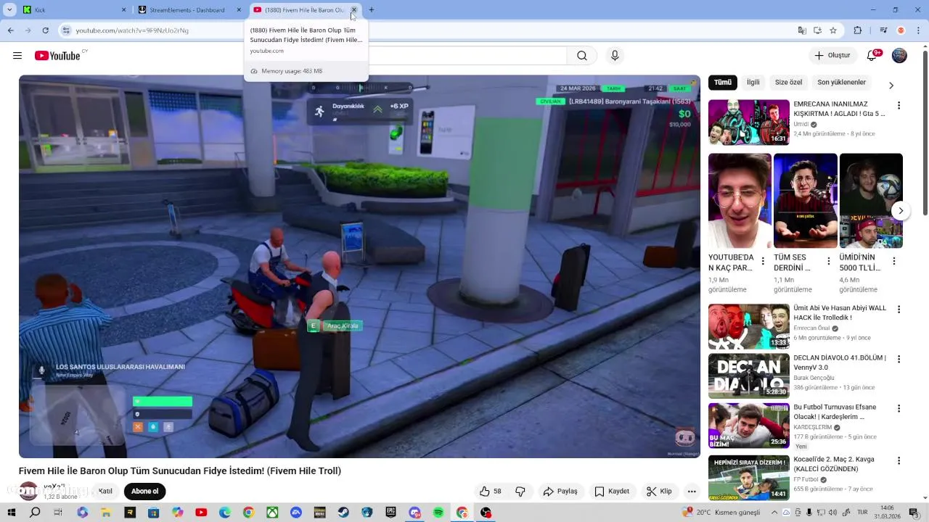Image resolution: width=929 pixels, height=522 pixels.
Task: Click the Google Translate icon in address bar
Action: click(x=802, y=30)
